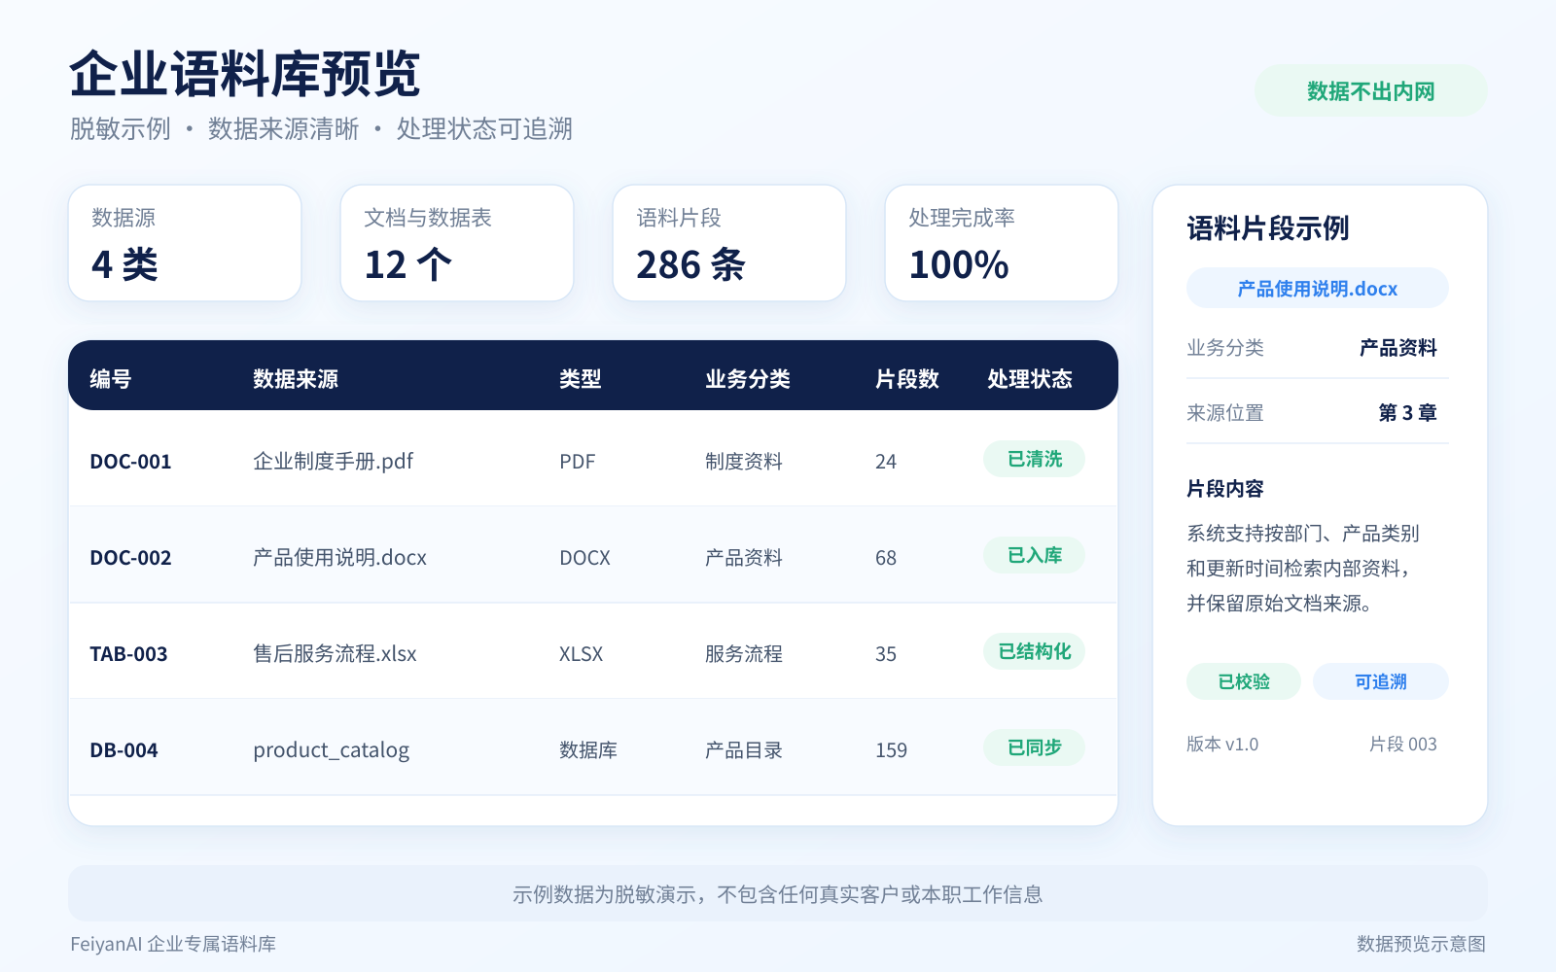Select the 数据源 4 类 stat card
This screenshot has width=1556, height=972.
click(185, 243)
